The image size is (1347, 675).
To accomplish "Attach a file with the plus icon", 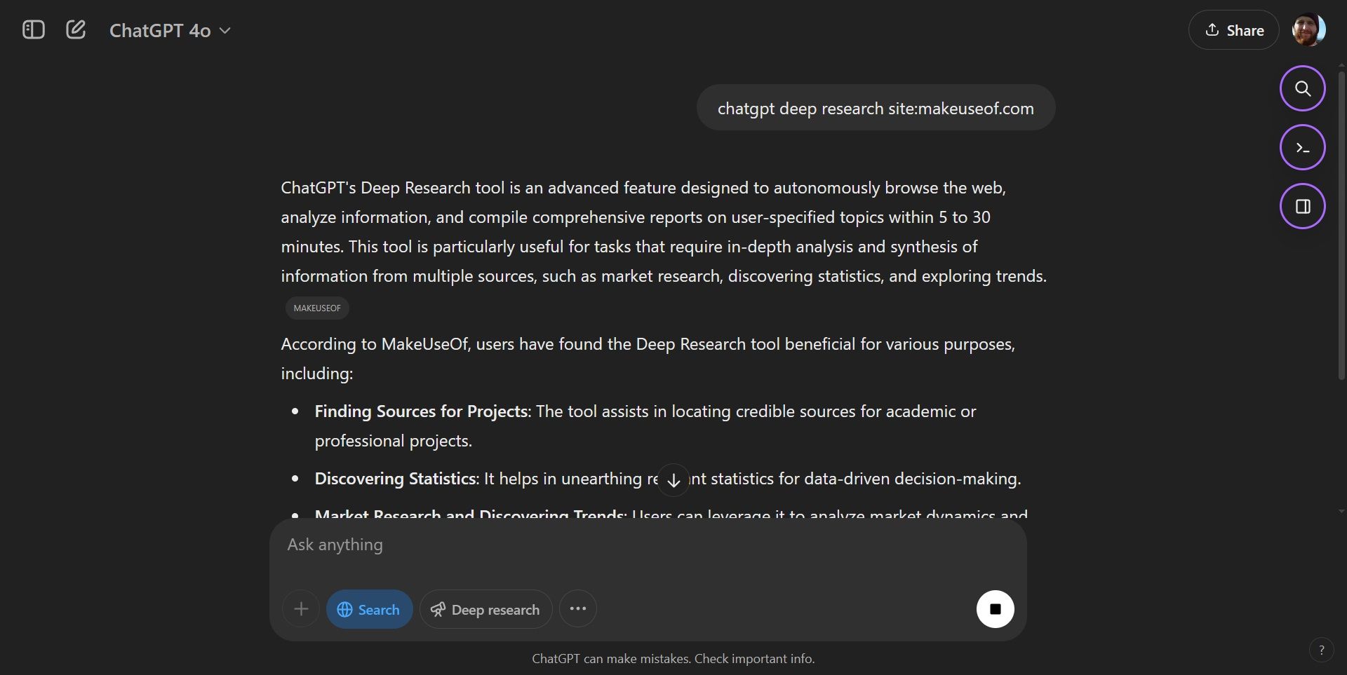I will (x=300, y=608).
